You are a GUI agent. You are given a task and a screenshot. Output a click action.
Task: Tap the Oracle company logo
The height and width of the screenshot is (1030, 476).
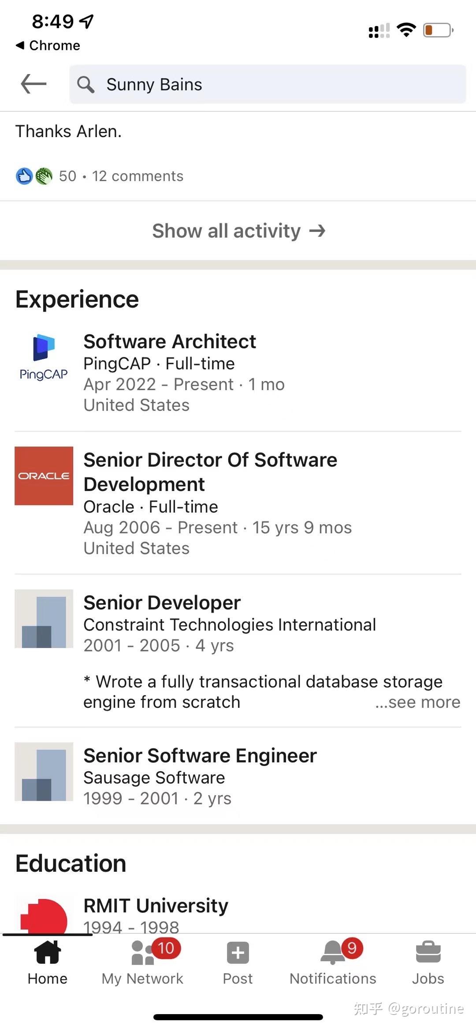pyautogui.click(x=44, y=476)
